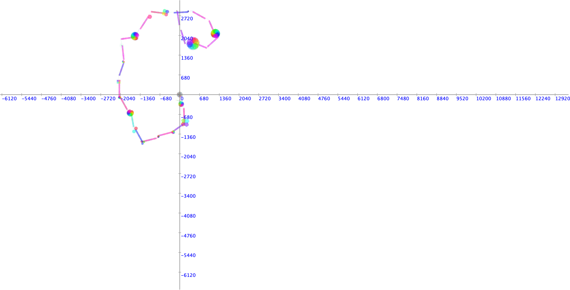
Task: Click the -6120 label on the horizontal axis
Action: tap(9, 99)
